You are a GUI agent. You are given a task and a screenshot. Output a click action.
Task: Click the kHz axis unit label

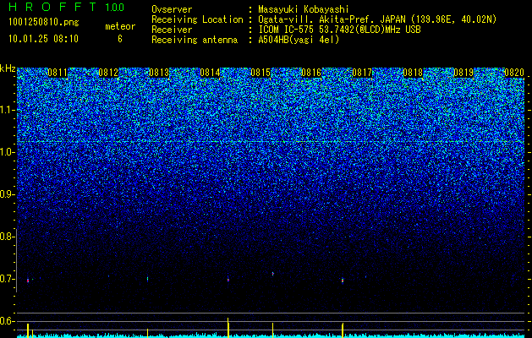8,68
